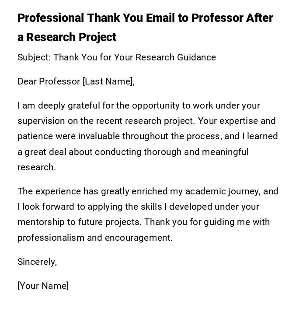Click the words "professionalism and encouragement."

pos(95,238)
